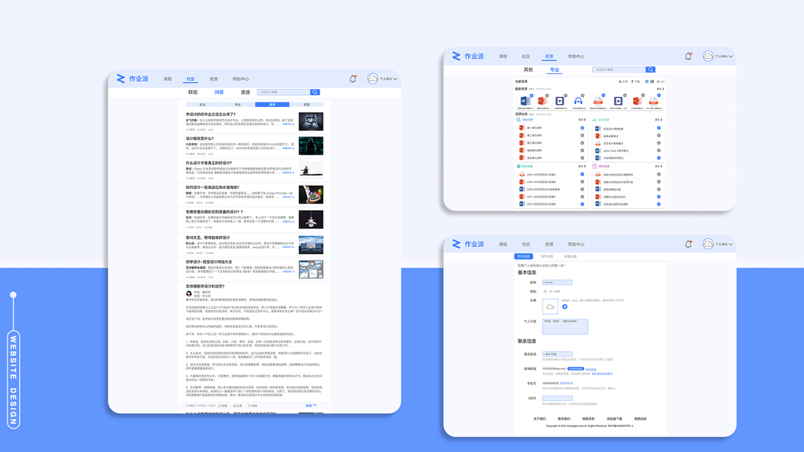Click the search magnifier button on resources page
804x452 pixels.
pyautogui.click(x=650, y=70)
